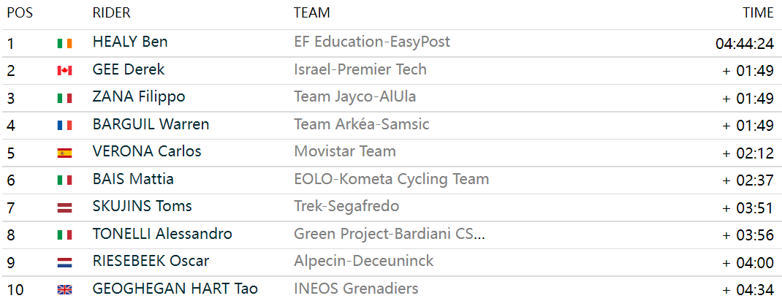Open EF Education-EasyPost team page
782x301 pixels.
(372, 42)
